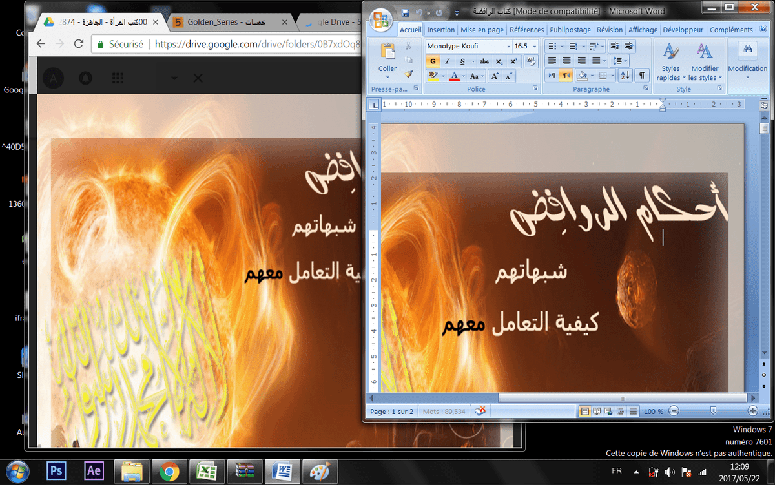This screenshot has height=491, width=775.
Task: Reload the page in Chrome
Action: coord(79,44)
